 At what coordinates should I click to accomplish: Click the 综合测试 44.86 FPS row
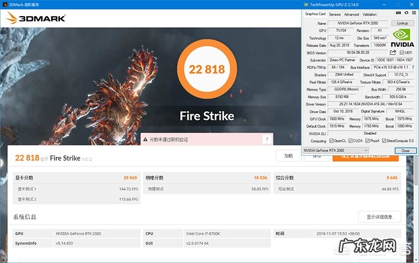[x=336, y=189]
